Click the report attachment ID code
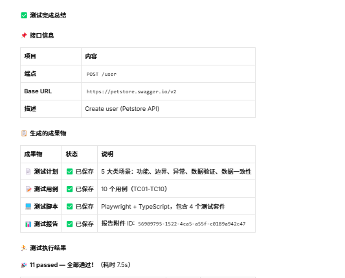Image resolution: width=345 pixels, height=278 pixels. (192, 224)
